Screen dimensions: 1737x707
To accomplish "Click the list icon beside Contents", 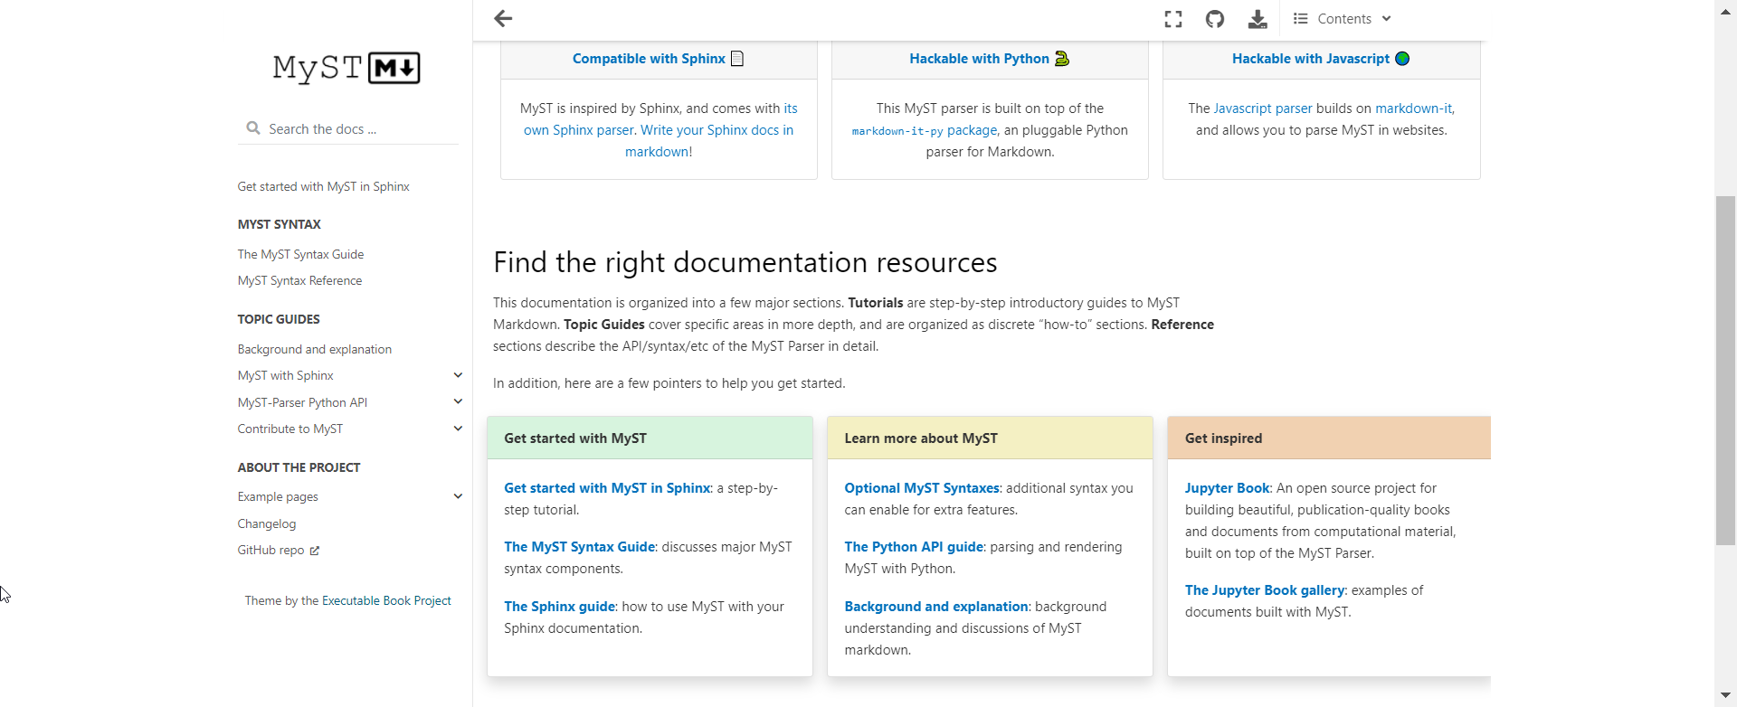I will pyautogui.click(x=1301, y=19).
